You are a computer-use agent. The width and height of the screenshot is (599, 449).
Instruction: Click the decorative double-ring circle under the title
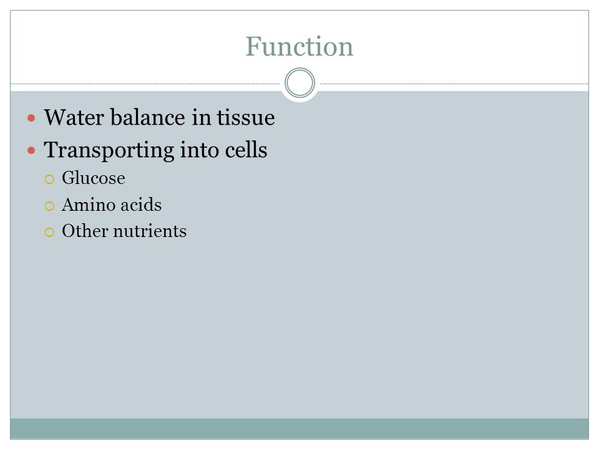tap(300, 83)
